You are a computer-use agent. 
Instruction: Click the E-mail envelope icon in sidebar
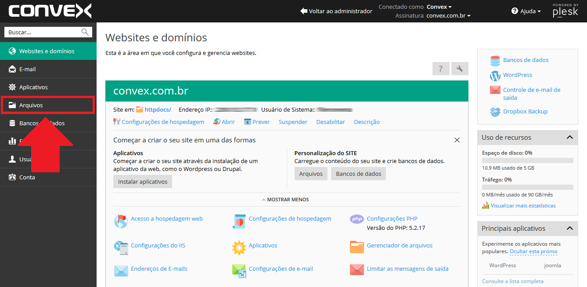12,69
